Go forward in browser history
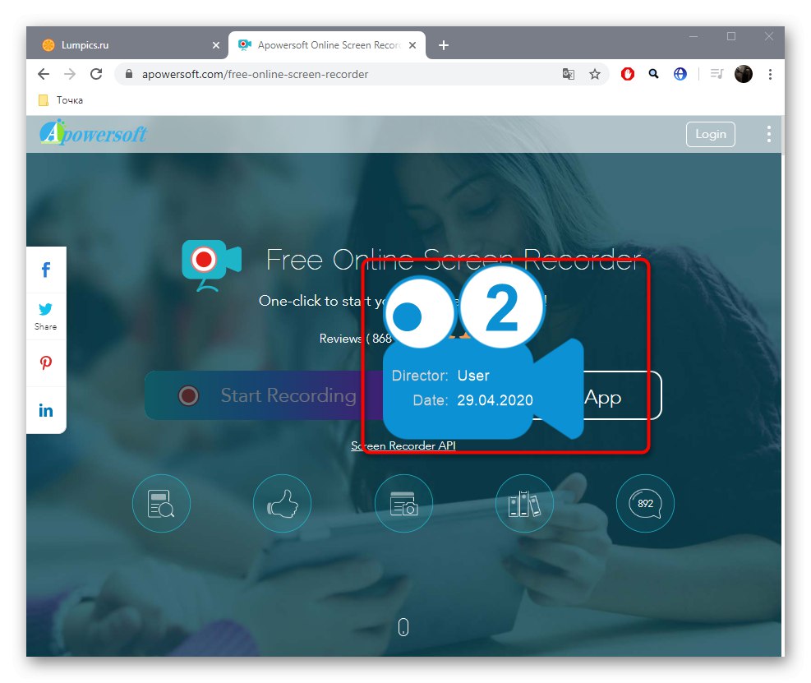The height and width of the screenshot is (683, 811). tap(70, 74)
